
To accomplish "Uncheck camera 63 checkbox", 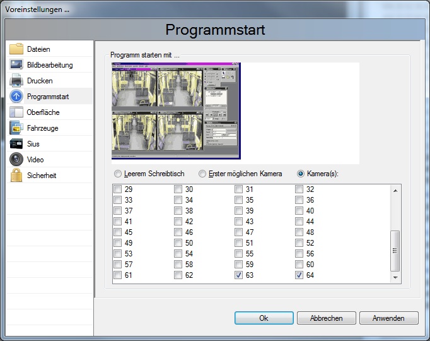I will click(x=239, y=276).
